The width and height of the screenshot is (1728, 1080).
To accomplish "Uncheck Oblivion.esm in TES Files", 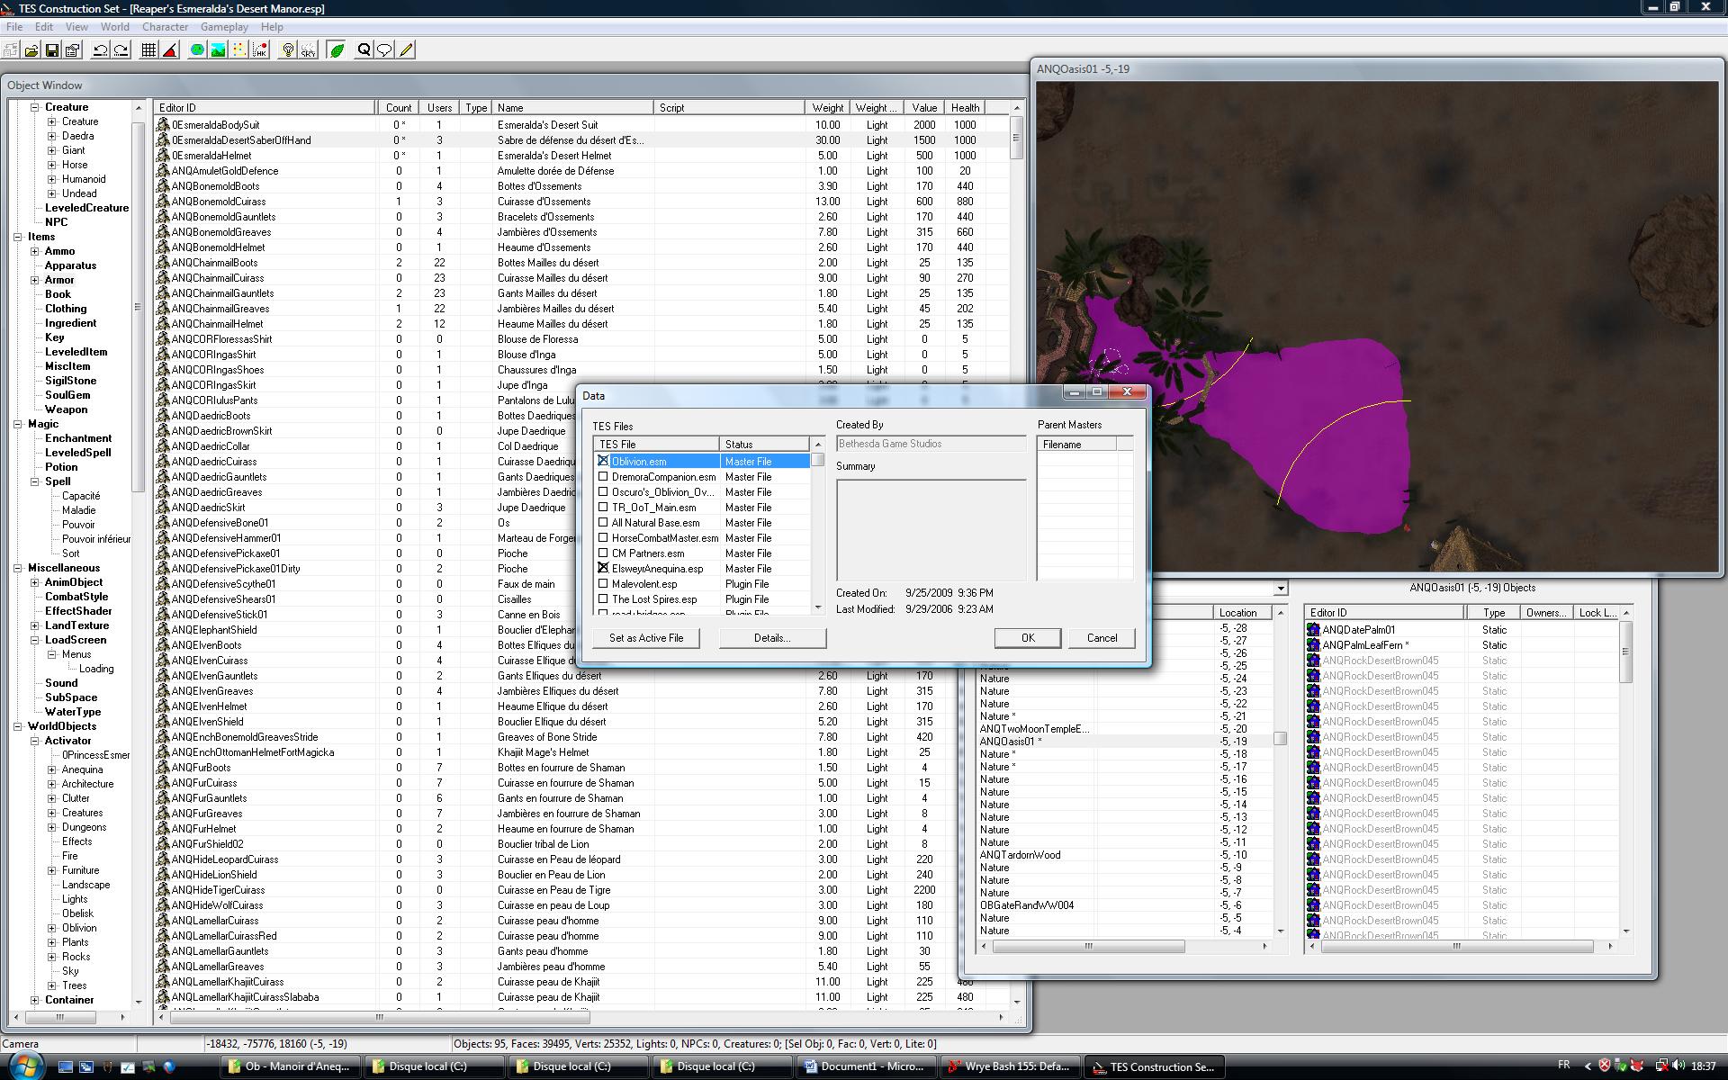I will pos(603,461).
